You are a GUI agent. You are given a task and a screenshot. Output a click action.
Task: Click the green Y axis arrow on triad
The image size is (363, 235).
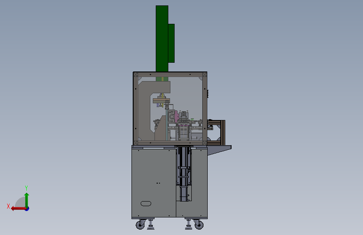click(x=27, y=200)
